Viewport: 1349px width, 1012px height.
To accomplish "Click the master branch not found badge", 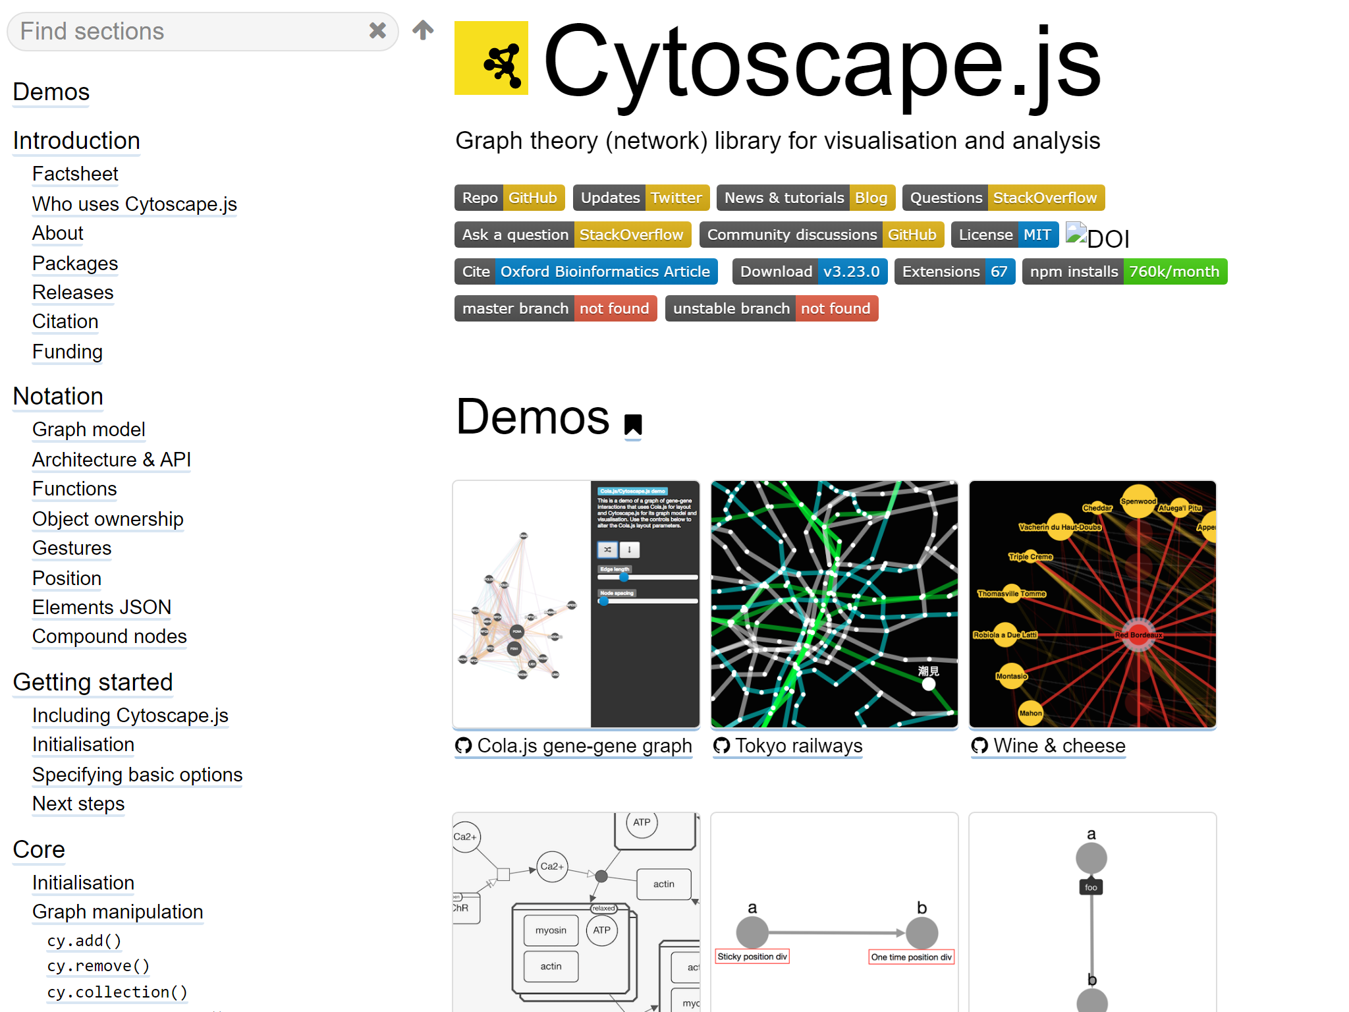I will click(556, 308).
